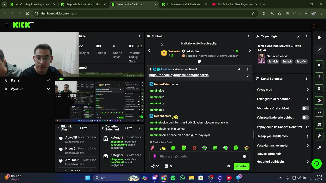Click the pencil edit icon in right sidebar
Screen dimensions: 326x183
[319, 50]
